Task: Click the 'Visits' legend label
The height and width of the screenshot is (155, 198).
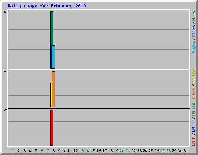Action: click(x=193, y=76)
